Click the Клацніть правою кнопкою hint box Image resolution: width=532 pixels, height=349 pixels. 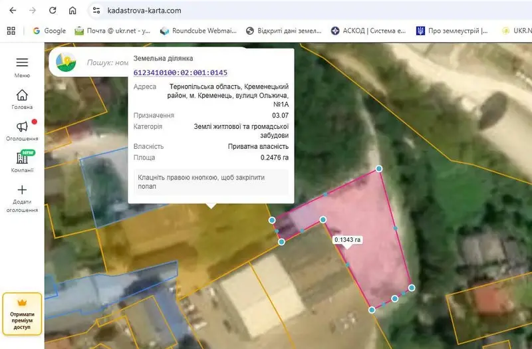click(x=211, y=182)
